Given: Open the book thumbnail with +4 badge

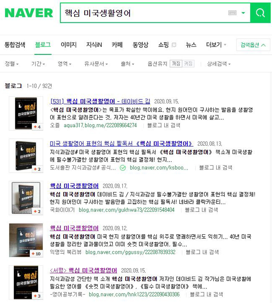Looking at the screenshot, I should (x=26, y=113).
